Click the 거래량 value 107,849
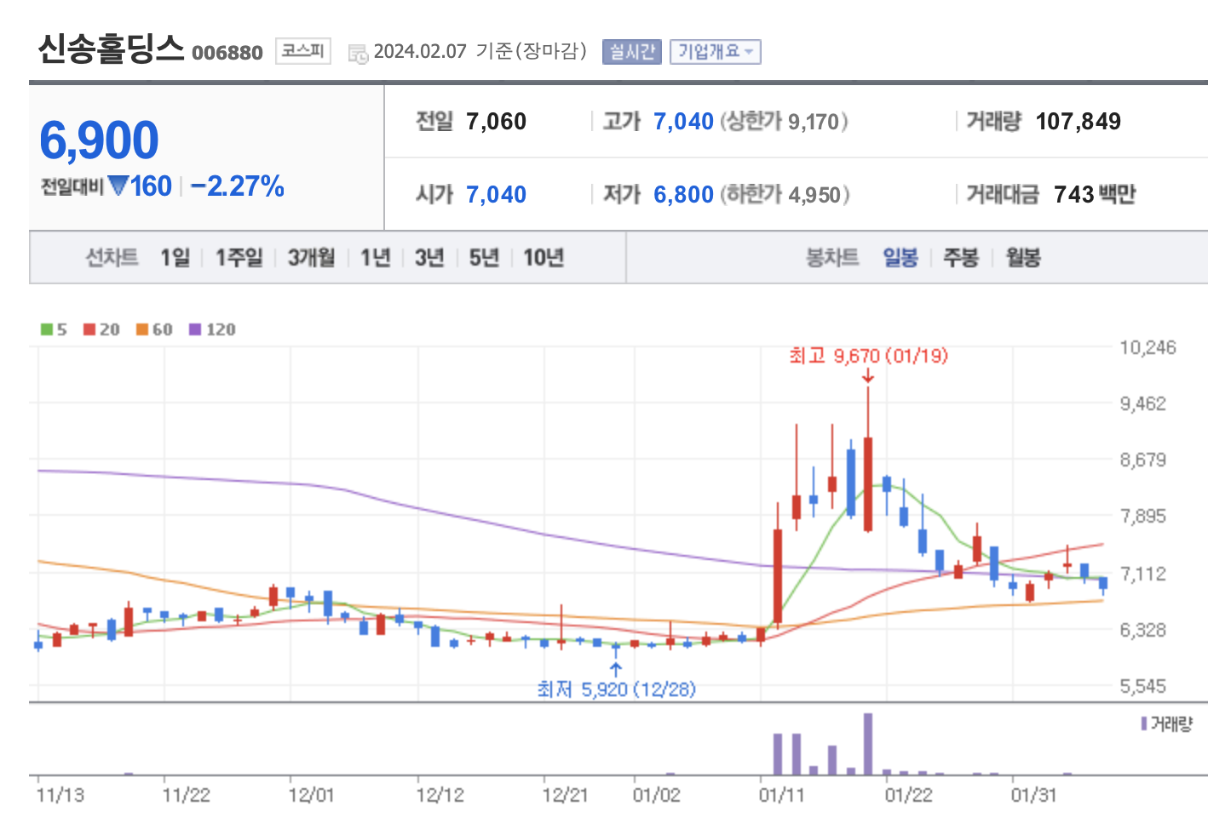 [1078, 122]
